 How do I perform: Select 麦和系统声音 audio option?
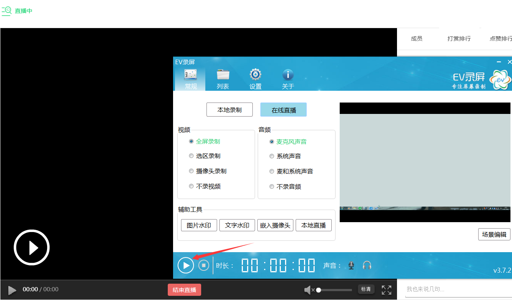tap(291, 171)
